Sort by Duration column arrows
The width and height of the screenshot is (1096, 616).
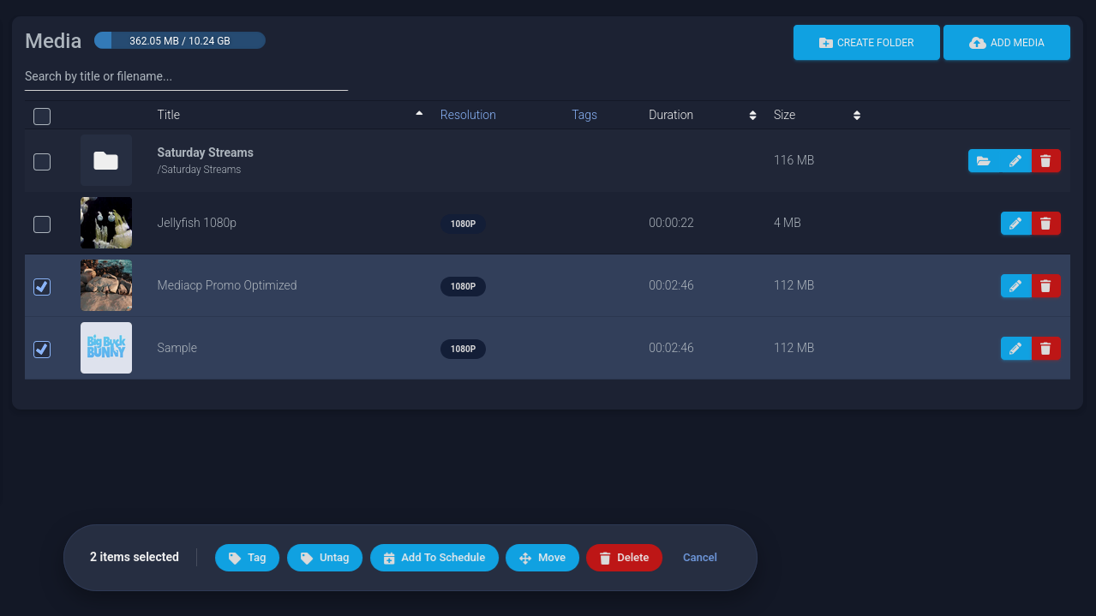753,115
